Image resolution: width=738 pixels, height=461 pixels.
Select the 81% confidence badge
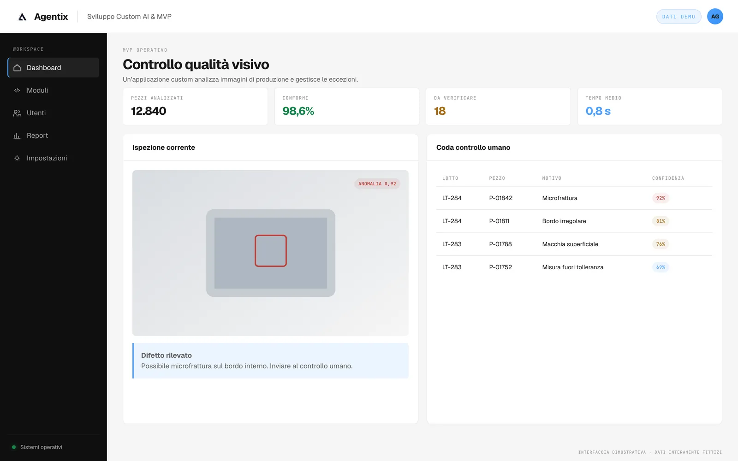coord(661,221)
